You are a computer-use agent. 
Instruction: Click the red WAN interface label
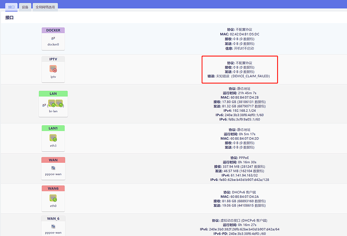point(53,160)
